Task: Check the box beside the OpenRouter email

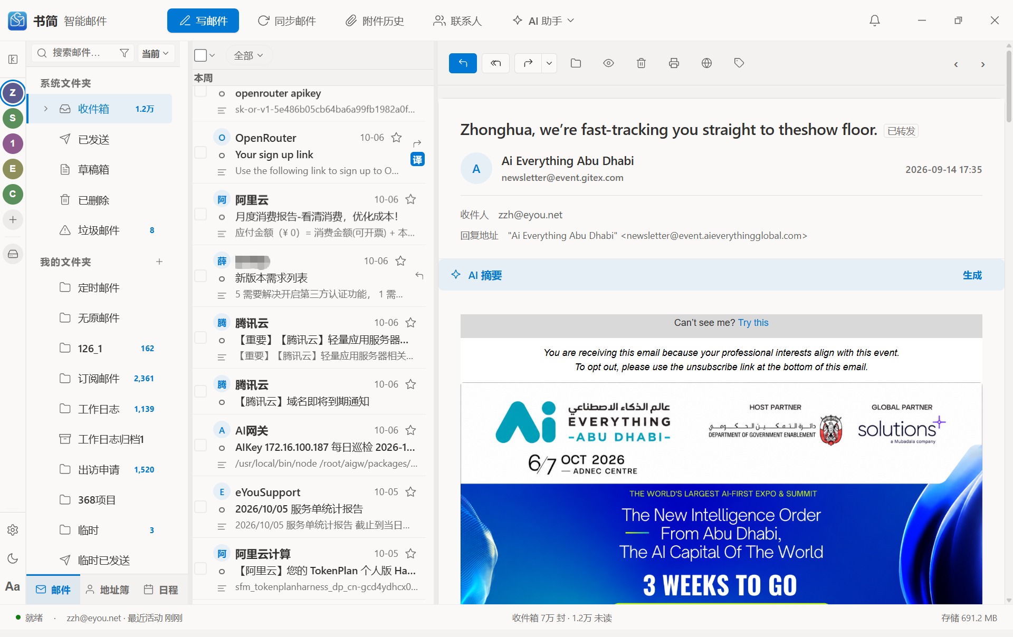Action: tap(200, 152)
